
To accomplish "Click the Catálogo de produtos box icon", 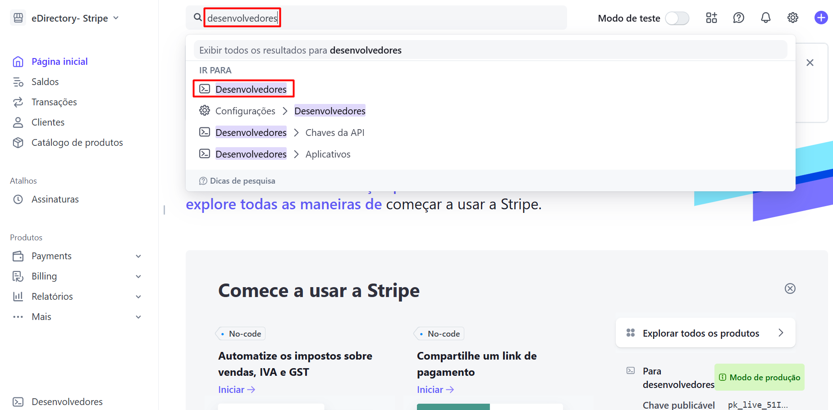I will click(x=18, y=143).
